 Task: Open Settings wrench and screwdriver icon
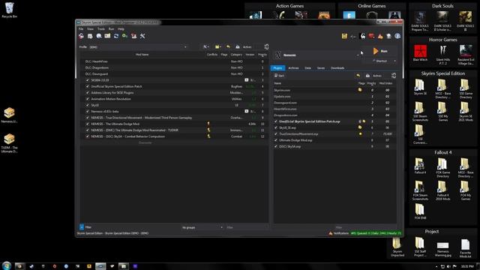tap(142, 36)
